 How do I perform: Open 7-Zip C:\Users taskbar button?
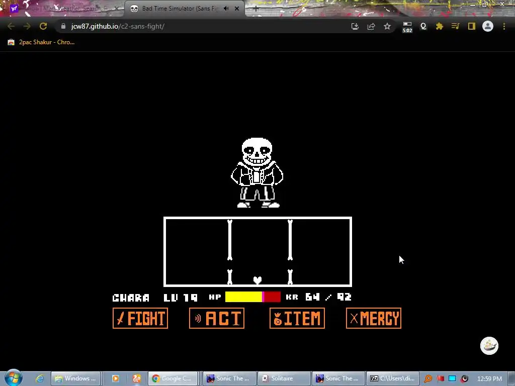pos(393,378)
